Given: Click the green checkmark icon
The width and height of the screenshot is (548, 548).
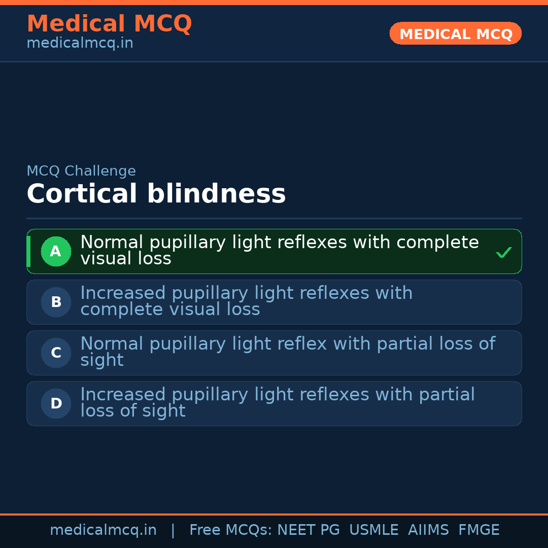Looking at the screenshot, I should (503, 252).
